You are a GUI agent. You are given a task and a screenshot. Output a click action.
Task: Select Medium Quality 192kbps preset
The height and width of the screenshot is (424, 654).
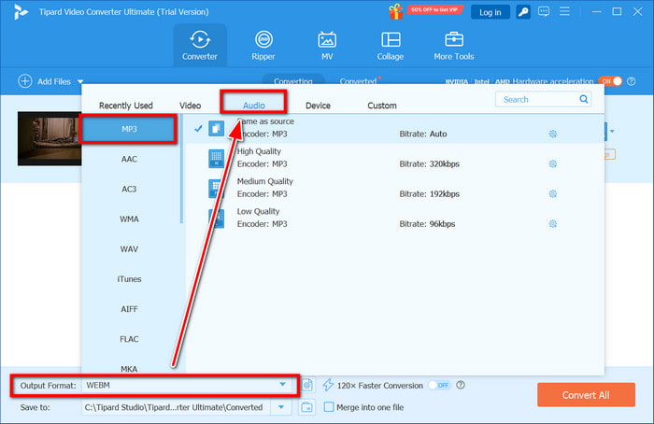pos(394,189)
